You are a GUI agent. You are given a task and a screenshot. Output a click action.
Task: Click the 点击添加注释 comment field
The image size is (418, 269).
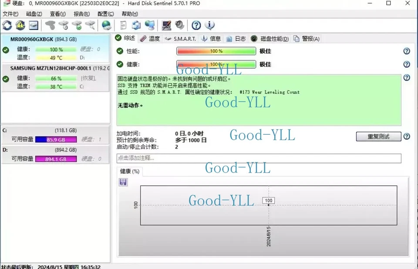pyautogui.click(x=259, y=158)
